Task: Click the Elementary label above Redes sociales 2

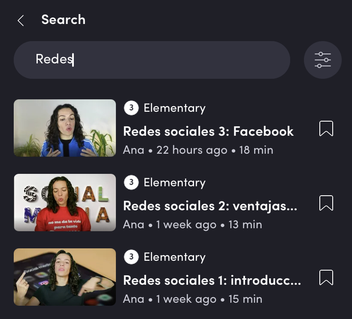Action: point(174,182)
